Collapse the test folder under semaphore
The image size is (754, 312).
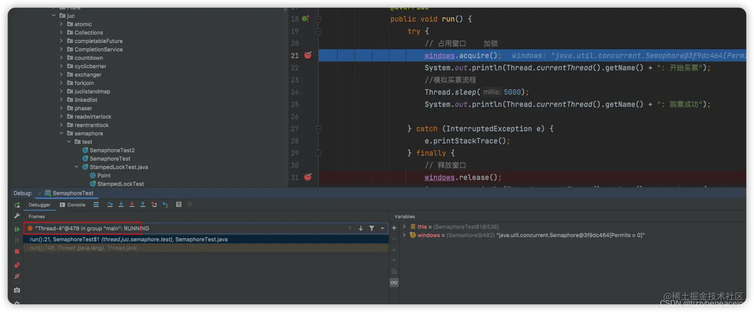[69, 142]
